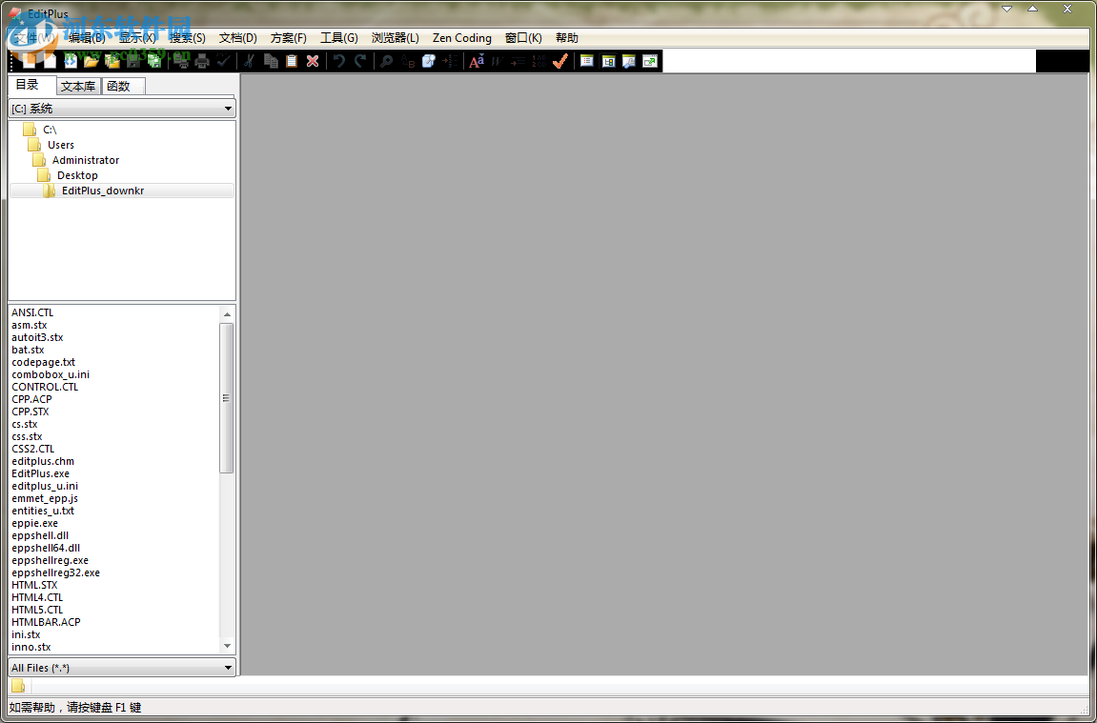Click the printer icon in toolbar
The height and width of the screenshot is (723, 1097).
tap(202, 62)
